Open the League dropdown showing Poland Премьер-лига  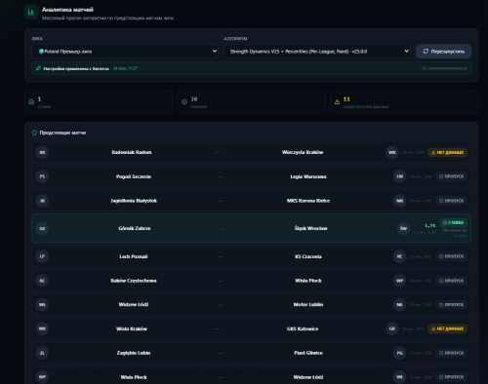click(x=125, y=52)
